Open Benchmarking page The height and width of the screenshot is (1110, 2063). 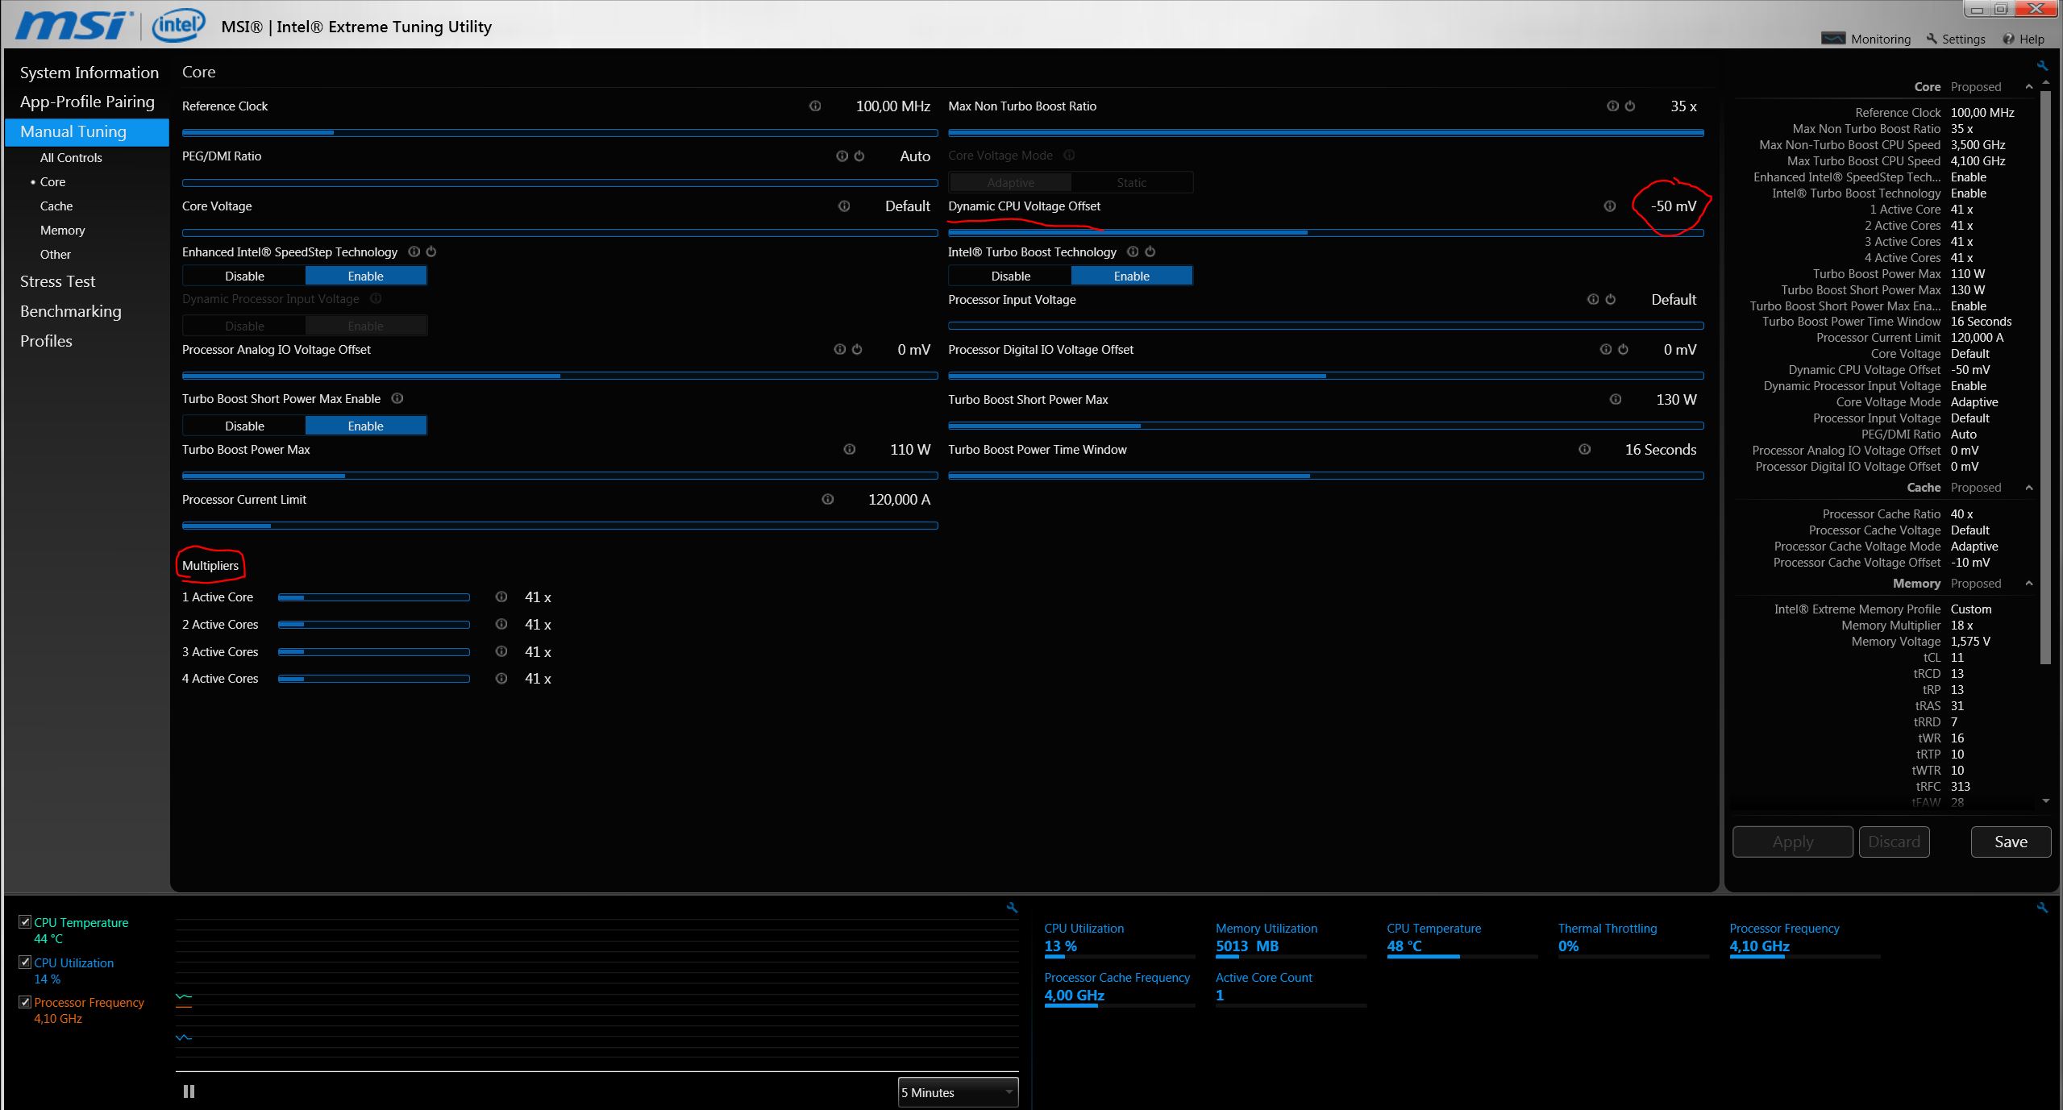pos(70,311)
